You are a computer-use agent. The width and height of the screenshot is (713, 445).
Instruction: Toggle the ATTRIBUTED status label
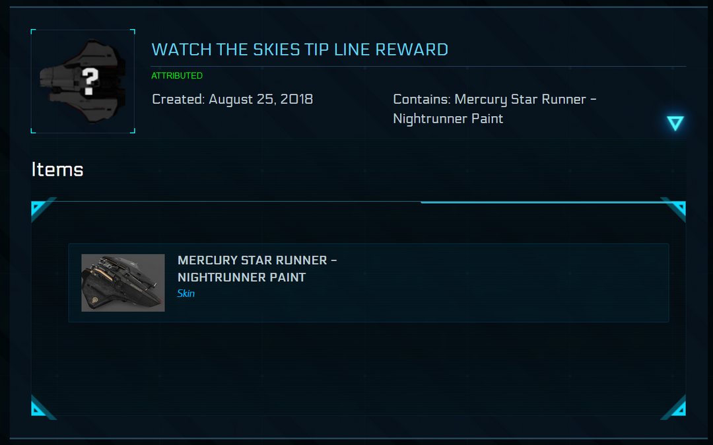click(x=176, y=76)
